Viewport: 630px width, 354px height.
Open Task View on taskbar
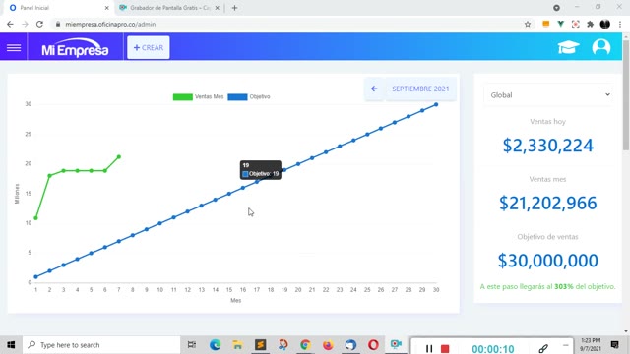pos(192,345)
